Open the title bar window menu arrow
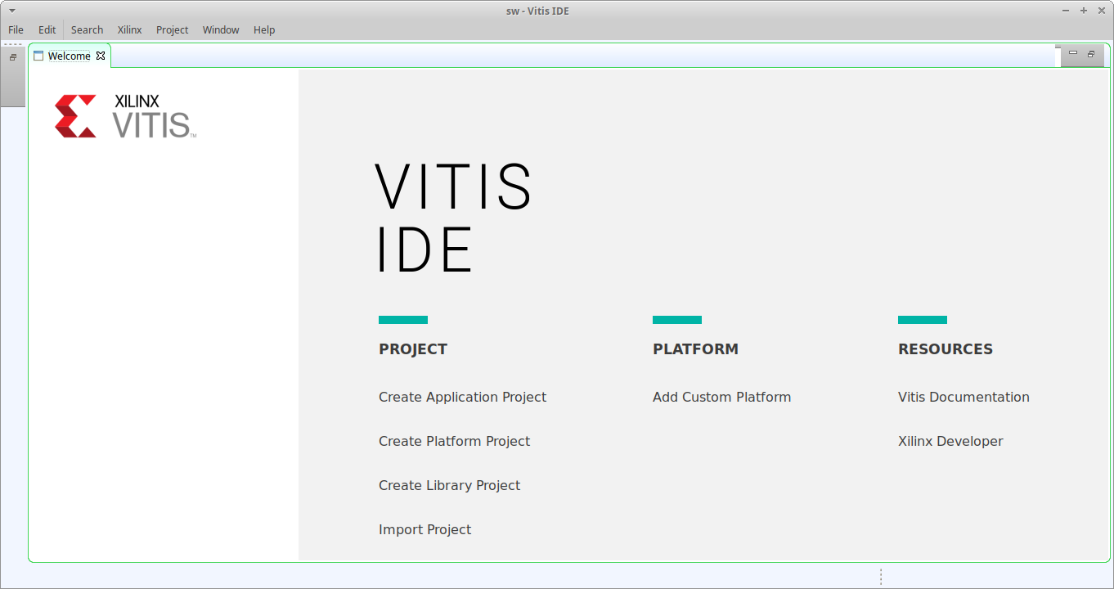Viewport: 1114px width, 589px height. [x=11, y=11]
